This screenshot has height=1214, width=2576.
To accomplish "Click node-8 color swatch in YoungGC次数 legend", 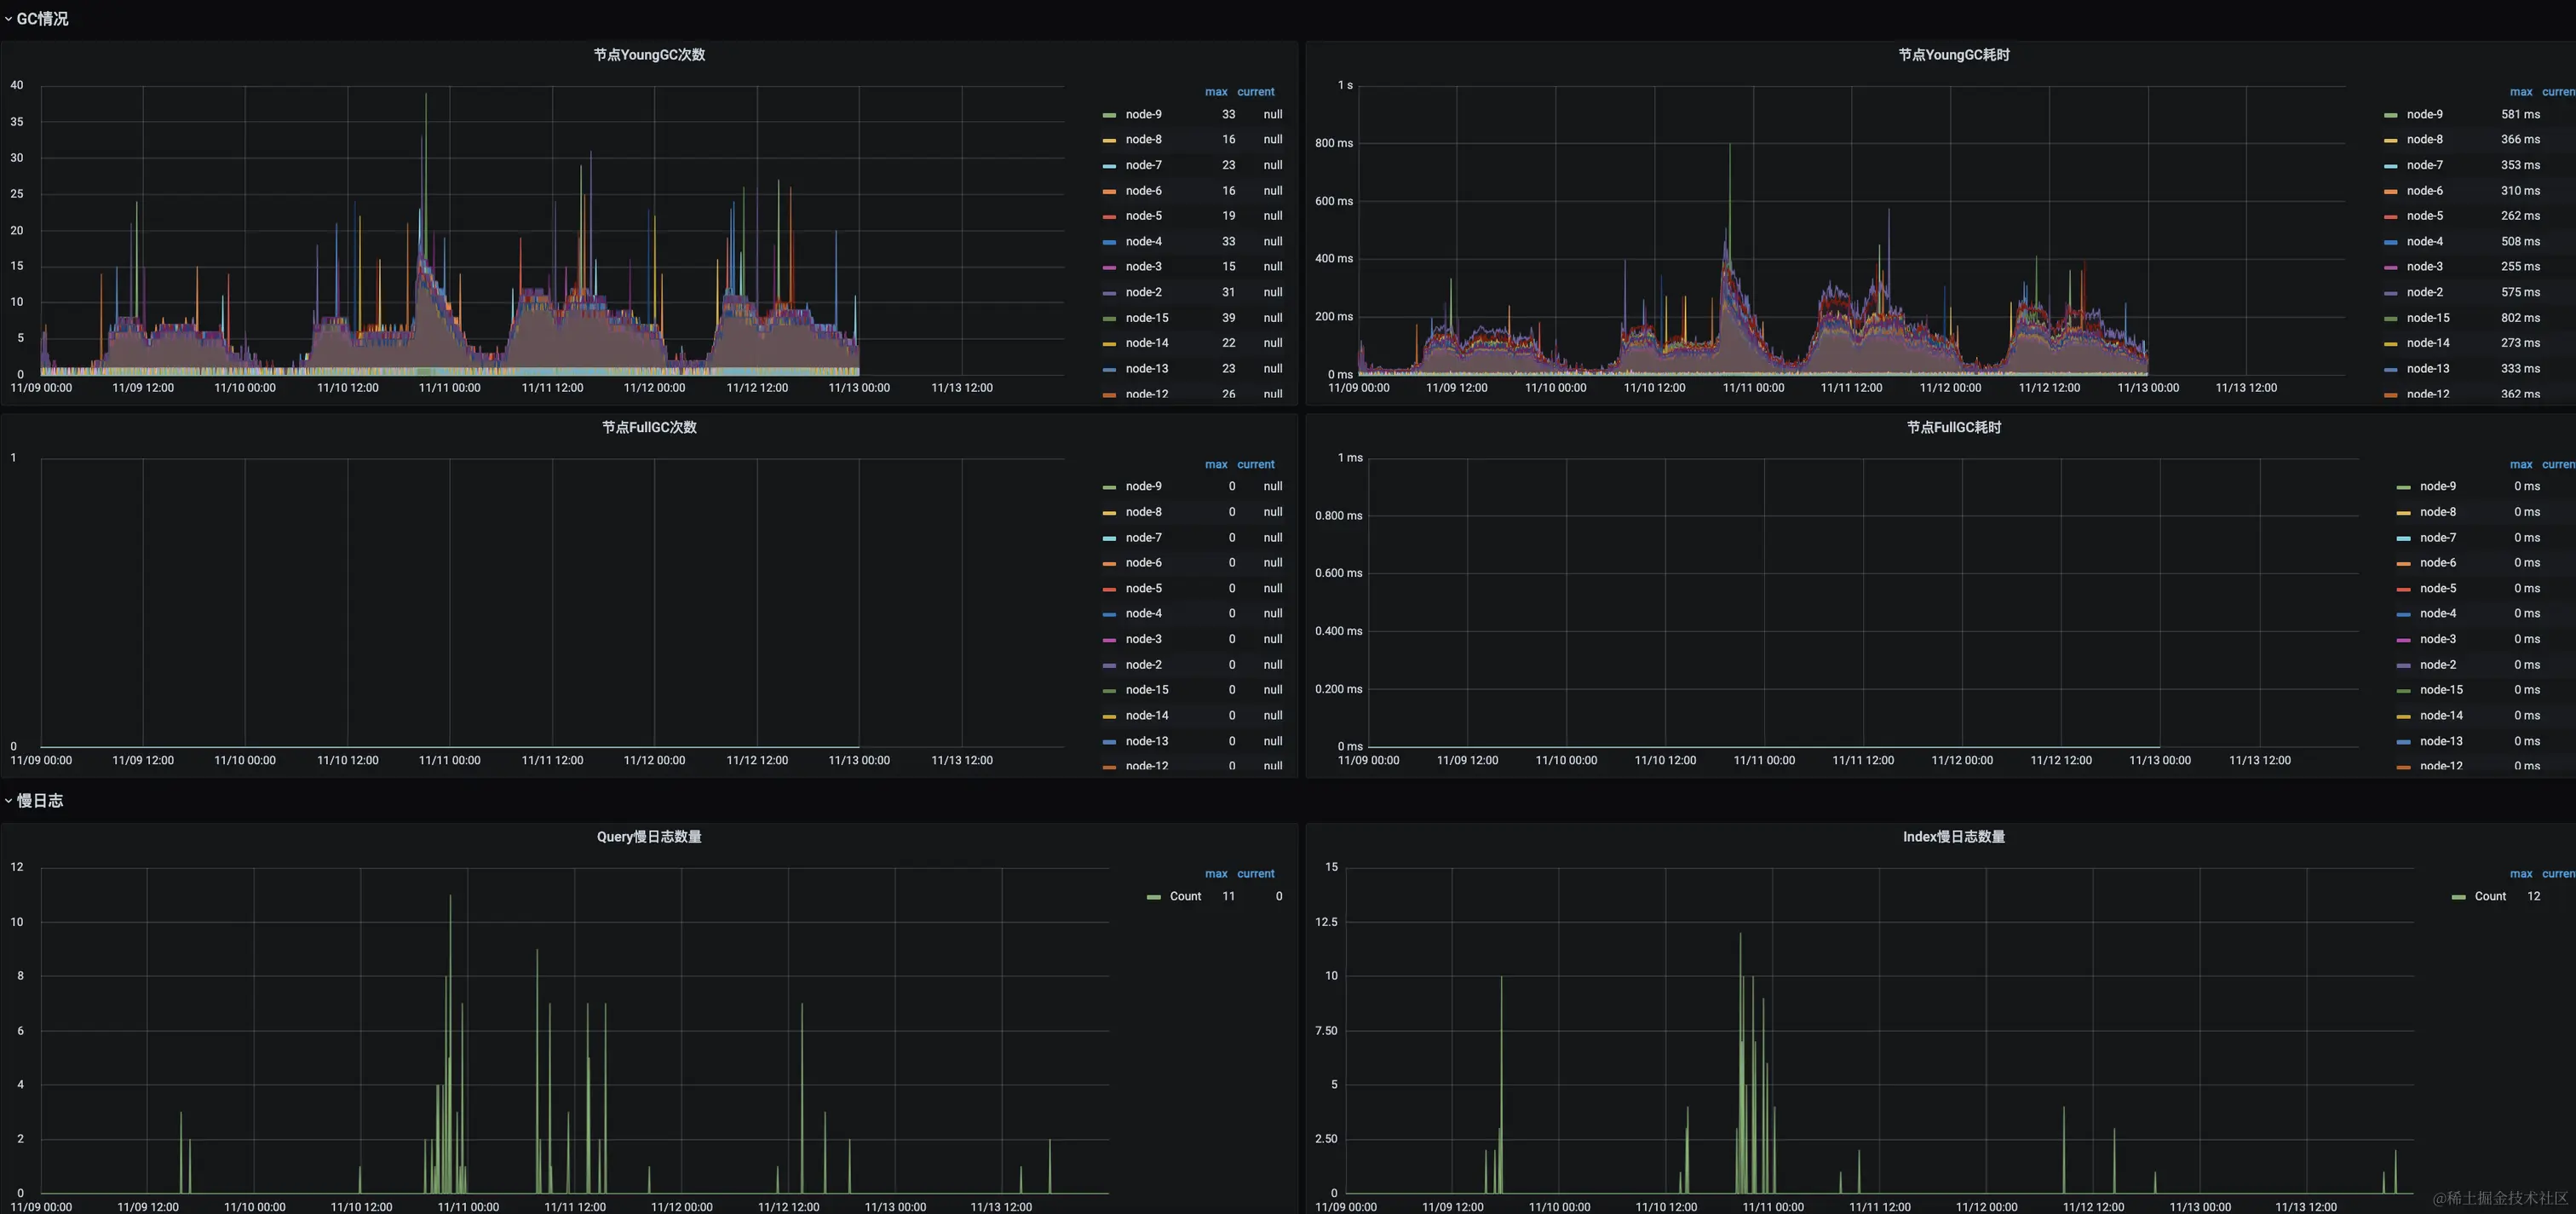I will click(x=1109, y=140).
